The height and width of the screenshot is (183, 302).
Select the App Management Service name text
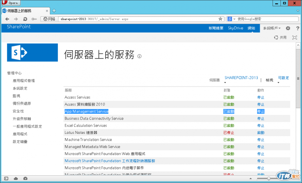pyautogui.click(x=86, y=112)
